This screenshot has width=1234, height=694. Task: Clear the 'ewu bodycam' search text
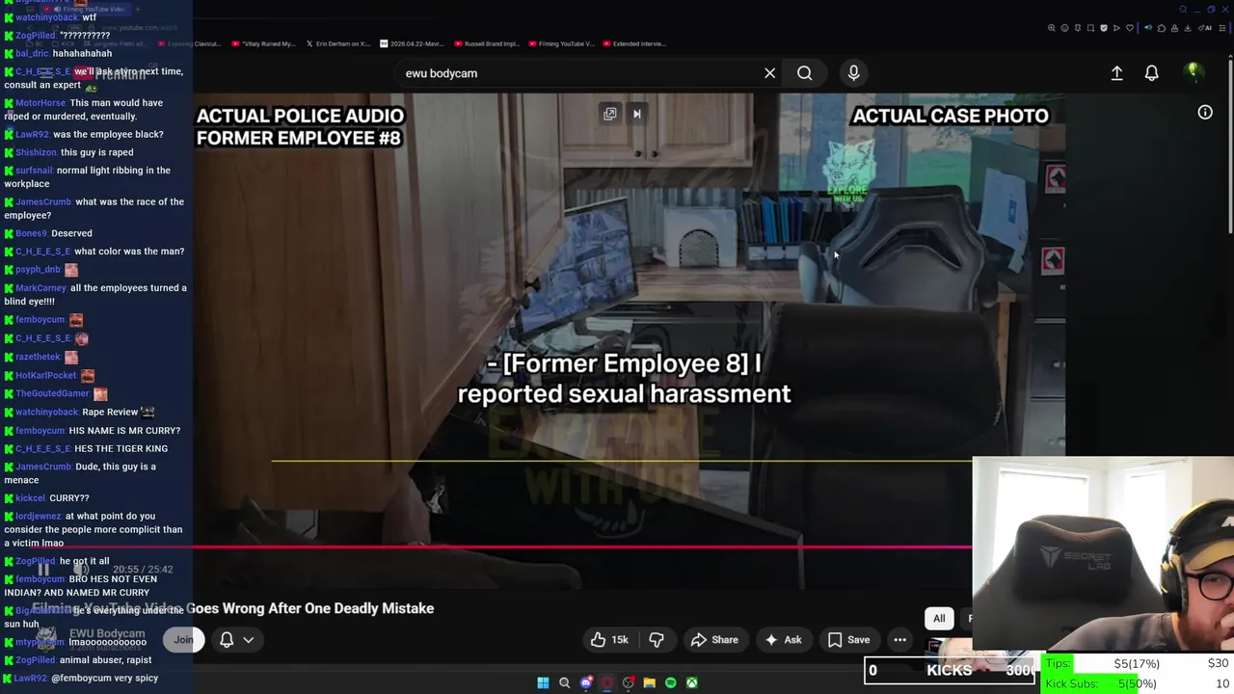click(769, 73)
